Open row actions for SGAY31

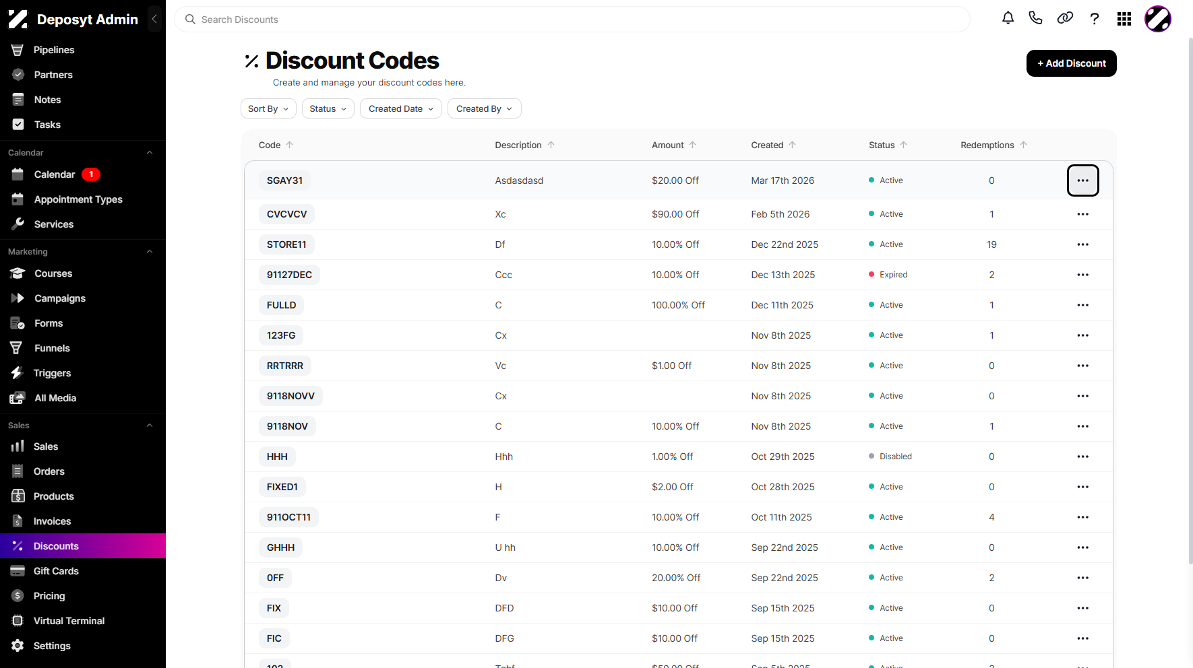point(1083,180)
